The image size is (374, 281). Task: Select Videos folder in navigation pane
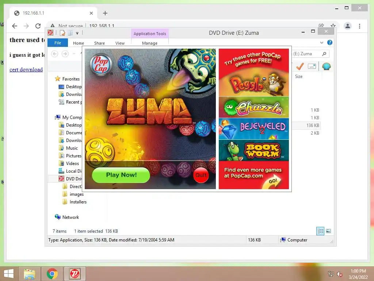pyautogui.click(x=69, y=164)
